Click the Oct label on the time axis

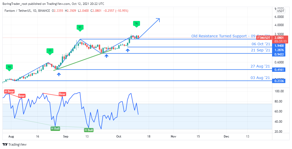[x=118, y=136]
